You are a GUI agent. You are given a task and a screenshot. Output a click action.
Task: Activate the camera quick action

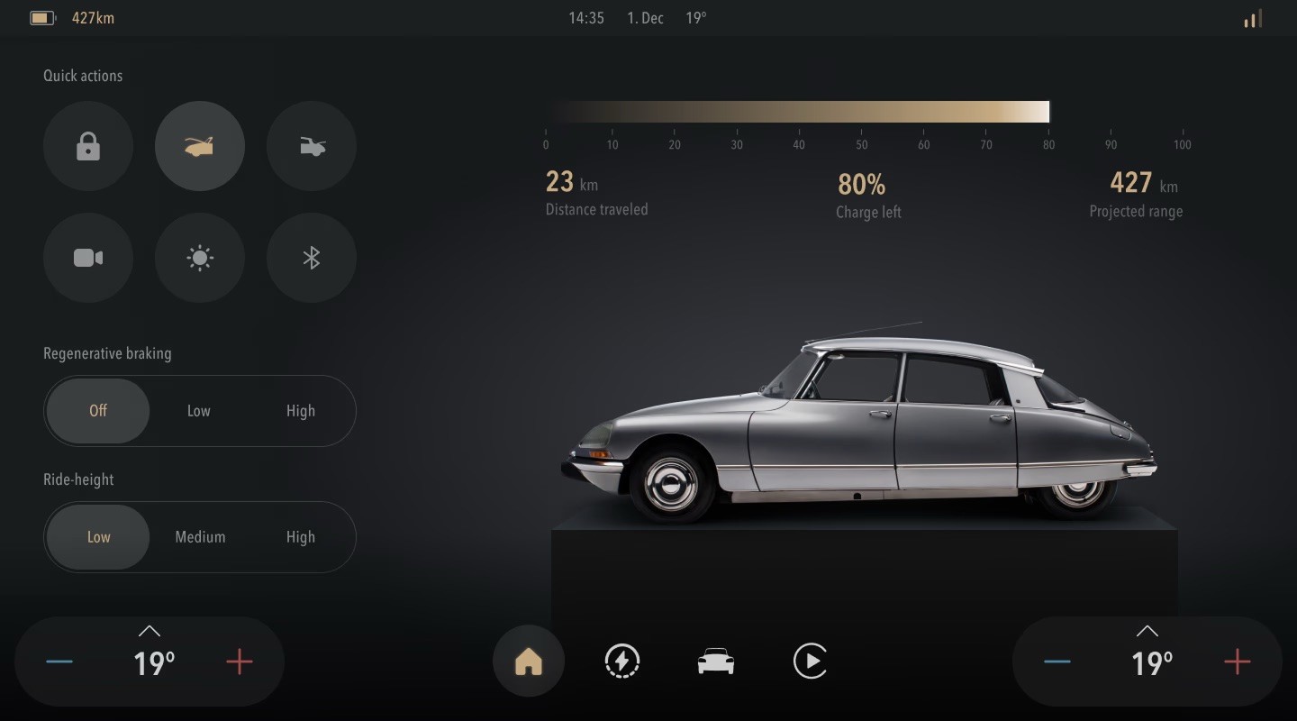pyautogui.click(x=88, y=258)
